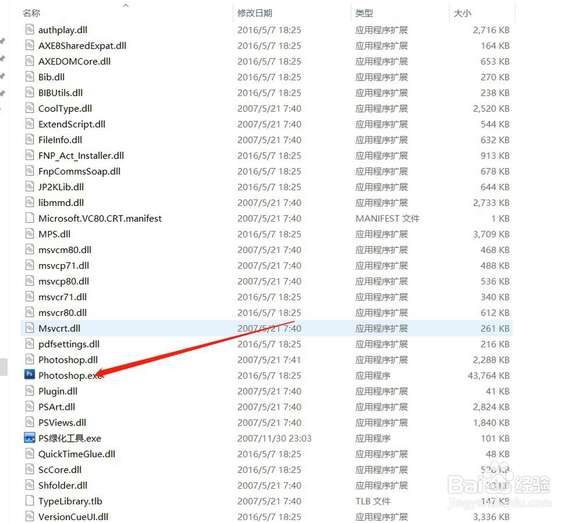
Task: Click the BIBUtils.dll file icon
Action: point(30,92)
